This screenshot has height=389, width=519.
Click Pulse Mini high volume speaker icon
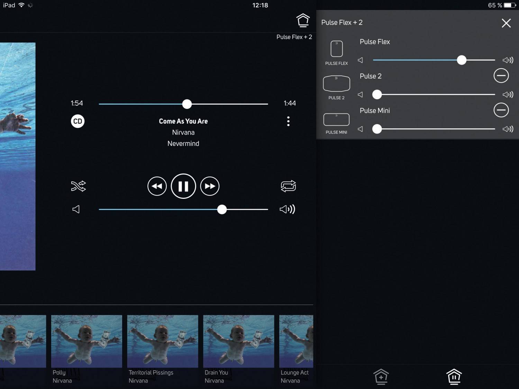pyautogui.click(x=508, y=129)
